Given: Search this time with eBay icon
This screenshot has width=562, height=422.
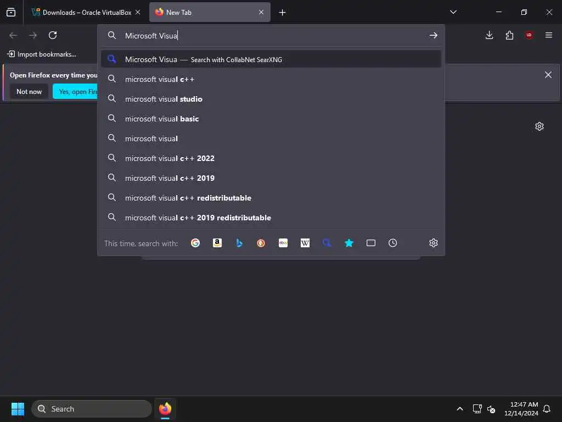Looking at the screenshot, I should [283, 243].
